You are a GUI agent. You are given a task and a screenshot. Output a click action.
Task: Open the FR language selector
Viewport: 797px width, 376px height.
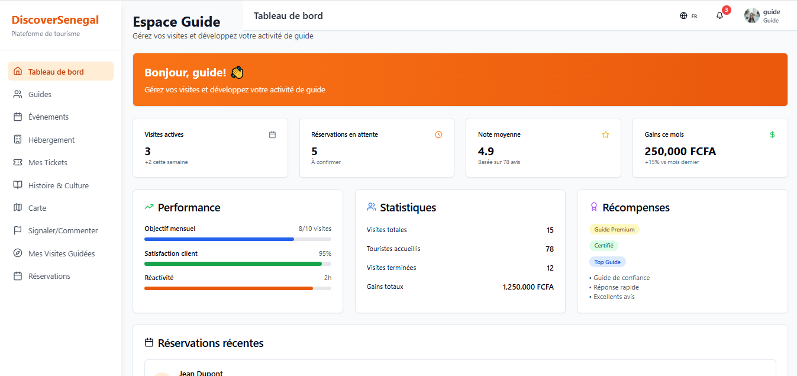pos(689,16)
